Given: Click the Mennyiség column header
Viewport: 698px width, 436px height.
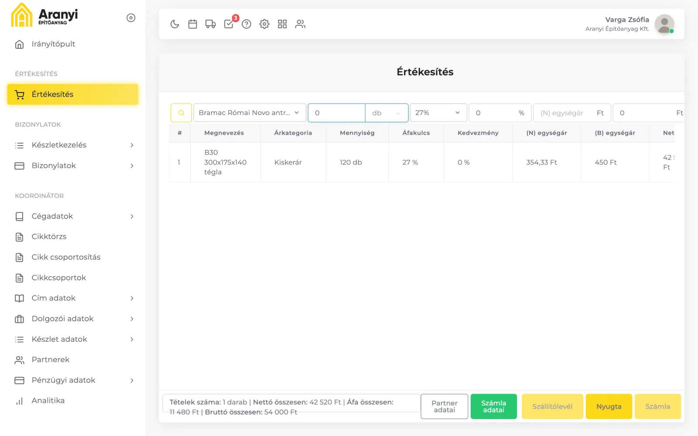Looking at the screenshot, I should click(x=357, y=133).
